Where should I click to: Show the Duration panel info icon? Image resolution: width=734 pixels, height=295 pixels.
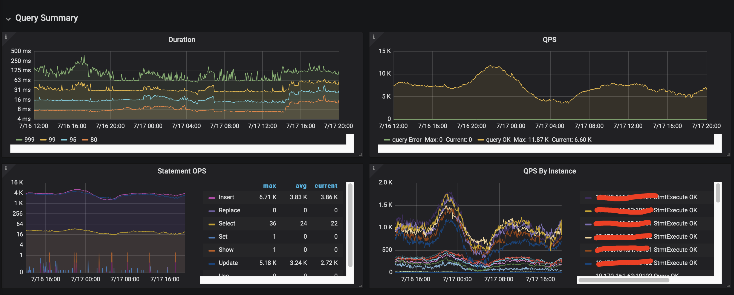[x=6, y=37]
